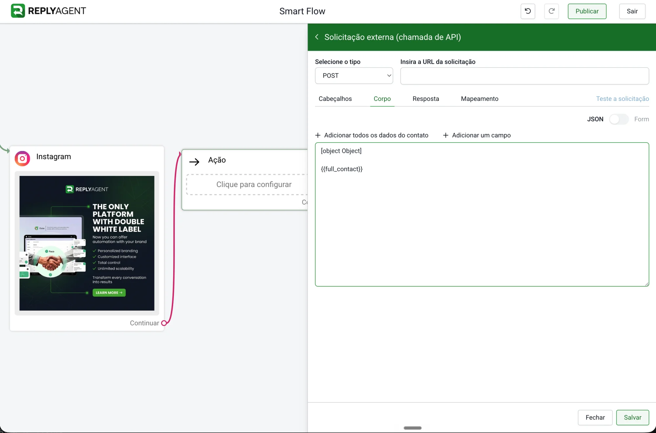Open the request type POST dropdown
The width and height of the screenshot is (656, 433).
point(354,76)
